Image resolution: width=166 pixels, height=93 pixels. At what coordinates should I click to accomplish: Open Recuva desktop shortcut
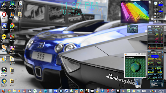click(x=4, y=60)
